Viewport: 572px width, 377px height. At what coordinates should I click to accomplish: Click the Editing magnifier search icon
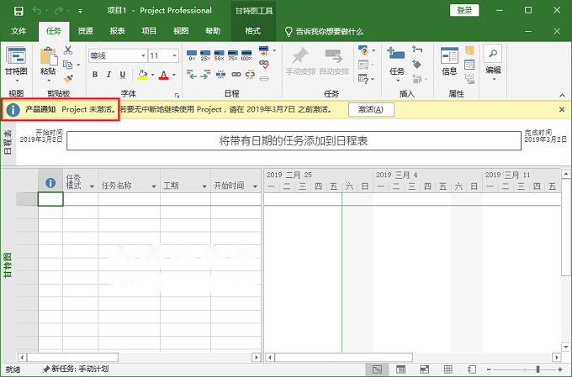click(493, 54)
